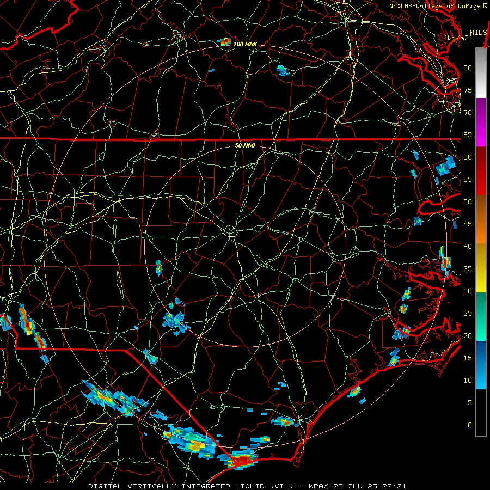Click the scale value 5
The image size is (490, 490).
[x=470, y=403]
